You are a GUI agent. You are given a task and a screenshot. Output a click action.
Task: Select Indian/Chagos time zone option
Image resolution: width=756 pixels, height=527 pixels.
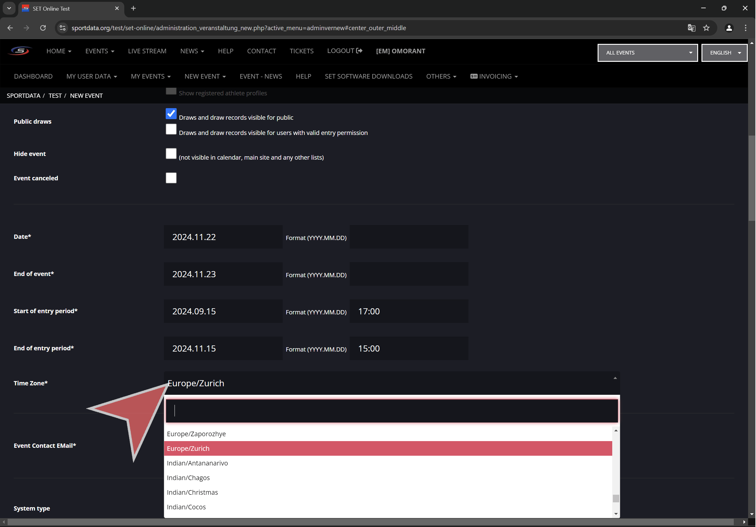[188, 478]
